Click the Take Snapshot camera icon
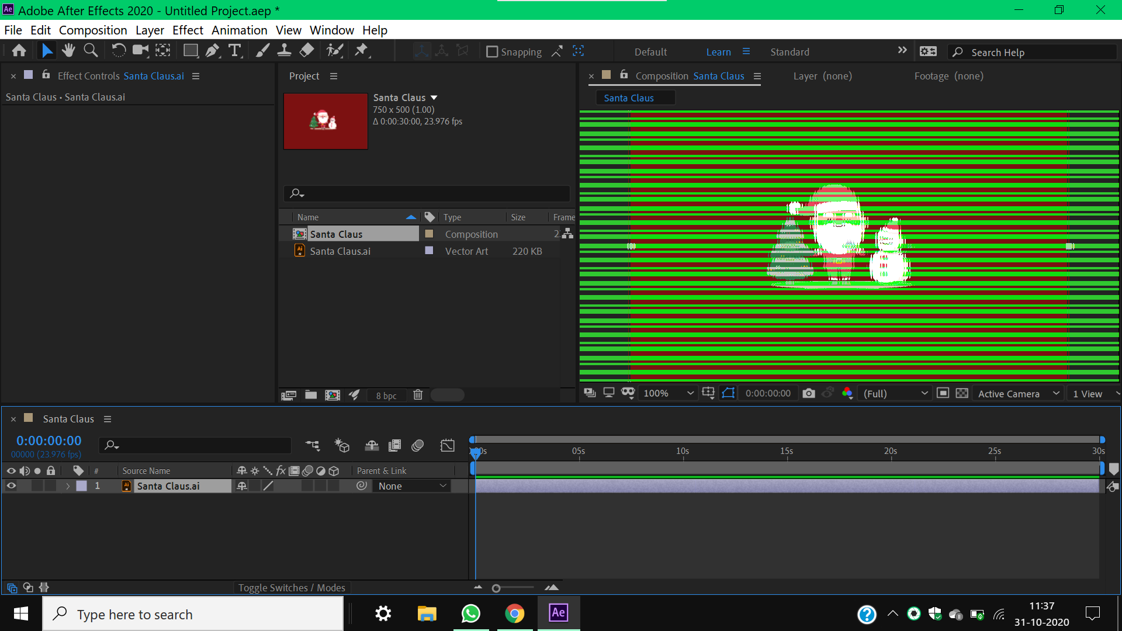 click(808, 393)
